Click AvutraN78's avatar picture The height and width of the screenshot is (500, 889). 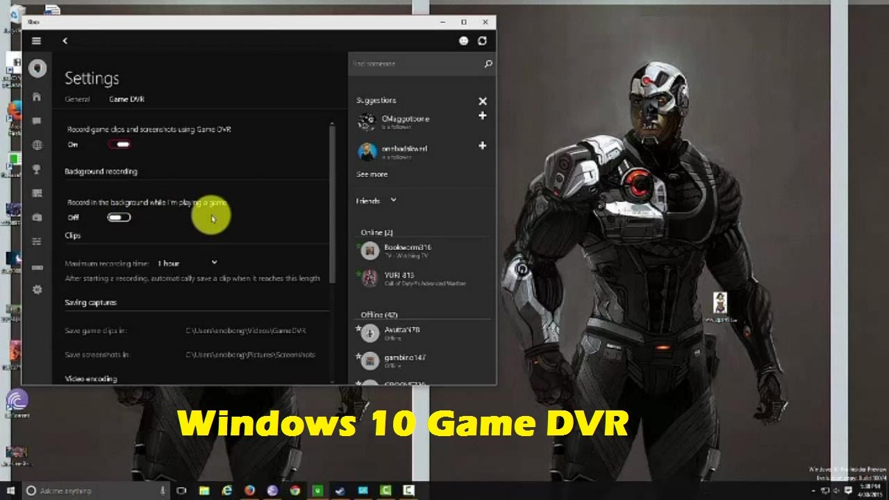coord(371,333)
